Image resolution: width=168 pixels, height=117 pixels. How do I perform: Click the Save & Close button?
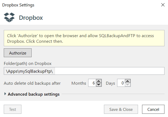pos(121,109)
